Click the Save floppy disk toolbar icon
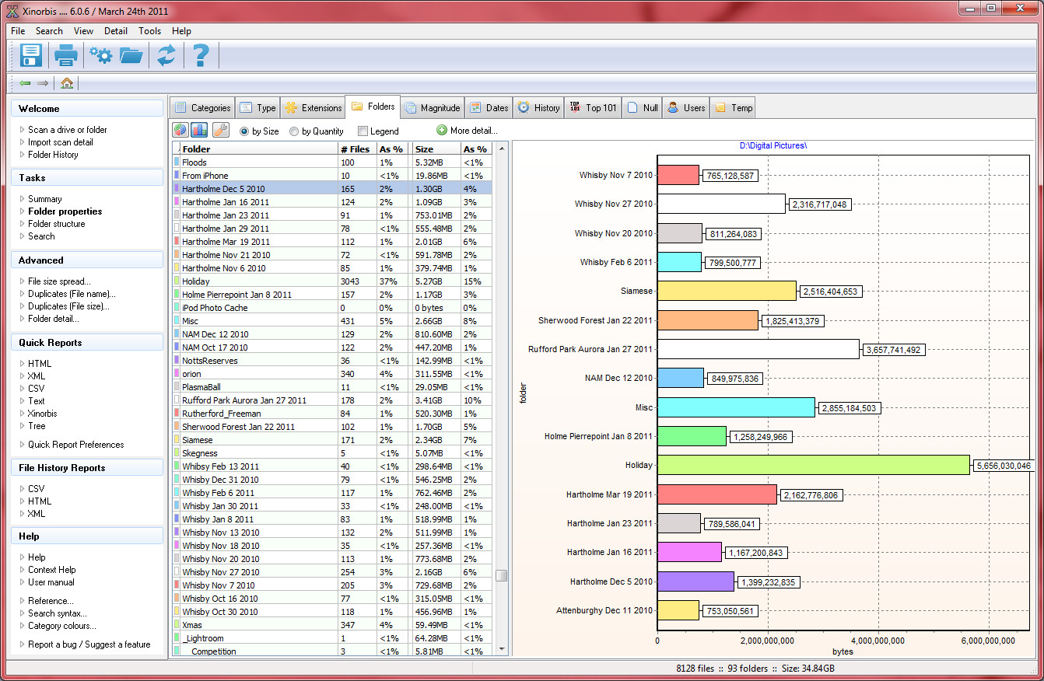Image resolution: width=1044 pixels, height=681 pixels. point(31,56)
